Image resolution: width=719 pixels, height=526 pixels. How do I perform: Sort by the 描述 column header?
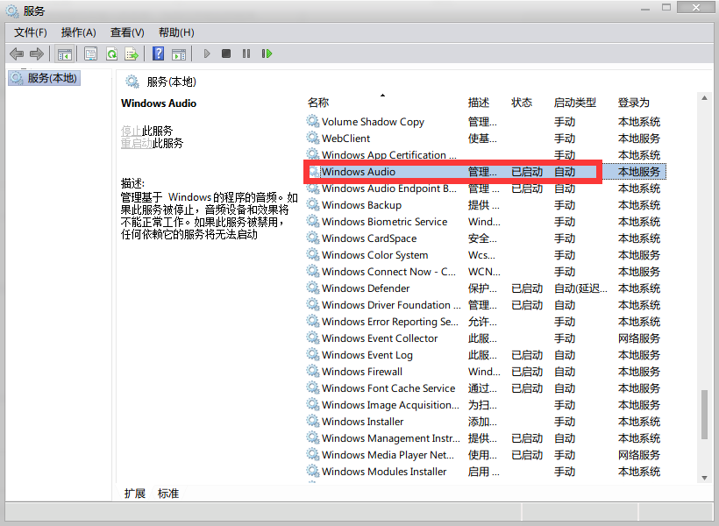click(479, 103)
